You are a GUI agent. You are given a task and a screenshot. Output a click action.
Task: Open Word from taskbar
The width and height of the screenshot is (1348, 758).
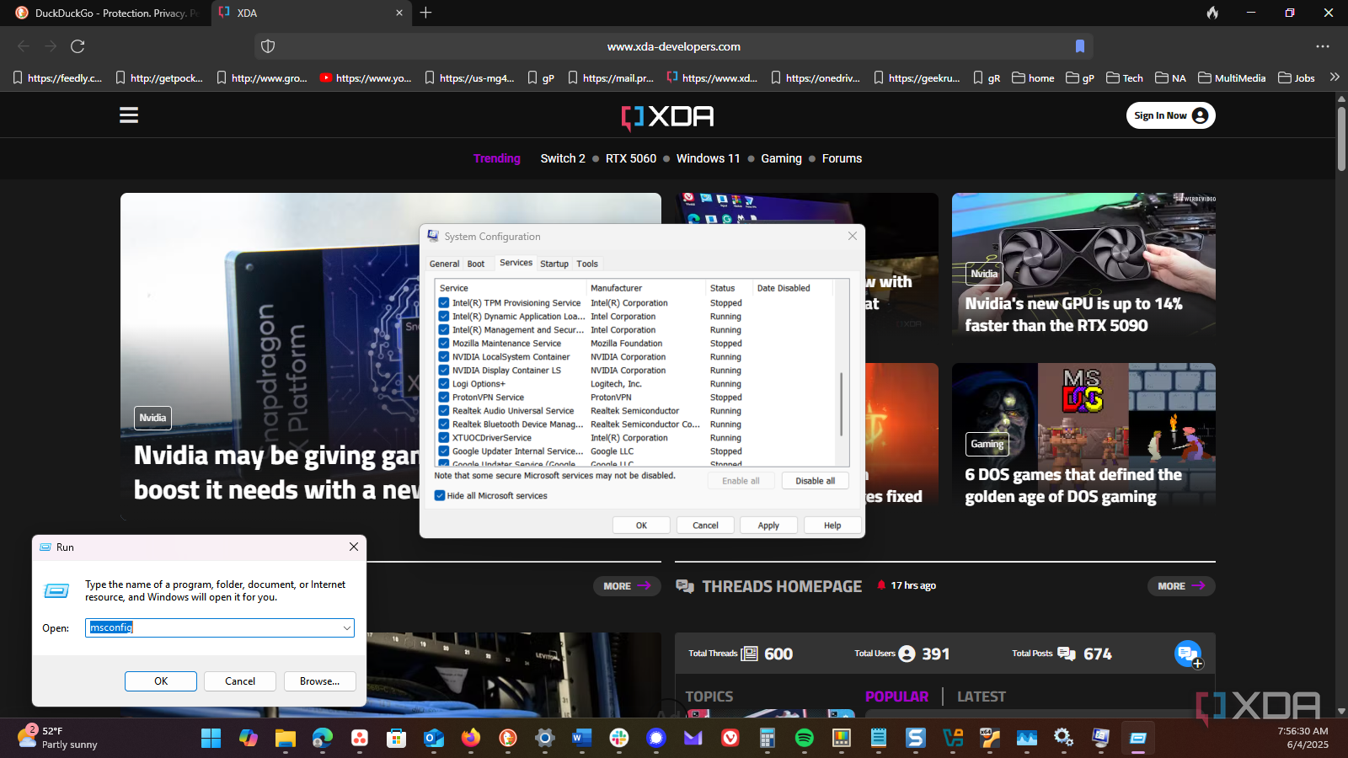pyautogui.click(x=581, y=739)
